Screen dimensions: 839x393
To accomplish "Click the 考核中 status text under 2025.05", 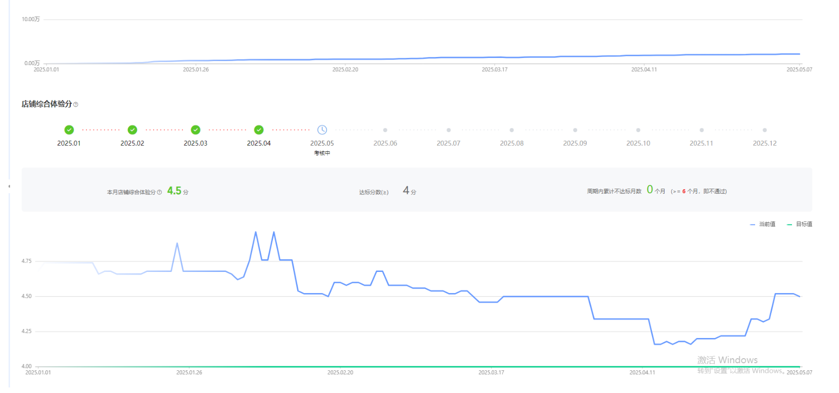I will [x=322, y=153].
